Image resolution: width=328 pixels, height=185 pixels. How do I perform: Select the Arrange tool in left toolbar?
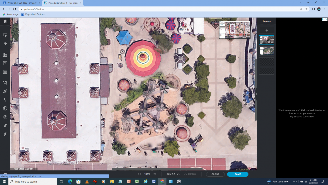(x=5, y=35)
